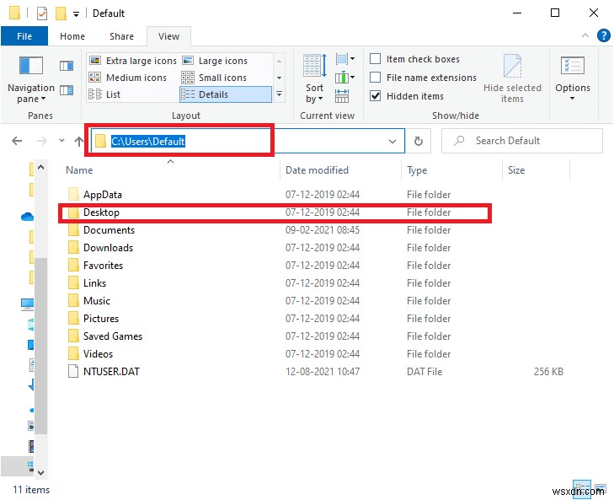Select the Saved Games folder
Viewport: 614px width, 500px height.
(112, 336)
